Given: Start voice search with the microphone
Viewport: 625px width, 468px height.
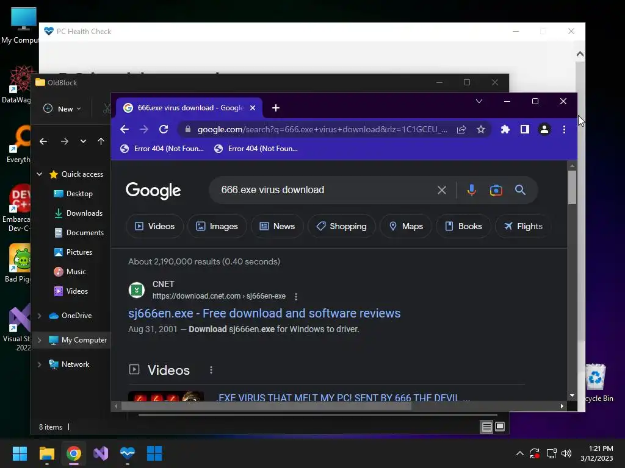Looking at the screenshot, I should [x=472, y=190].
